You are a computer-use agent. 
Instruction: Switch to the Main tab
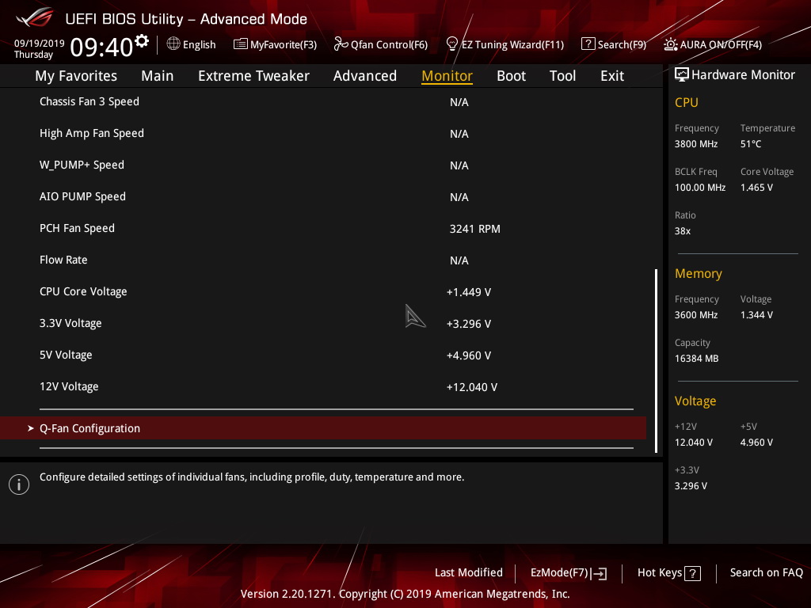[x=158, y=76]
